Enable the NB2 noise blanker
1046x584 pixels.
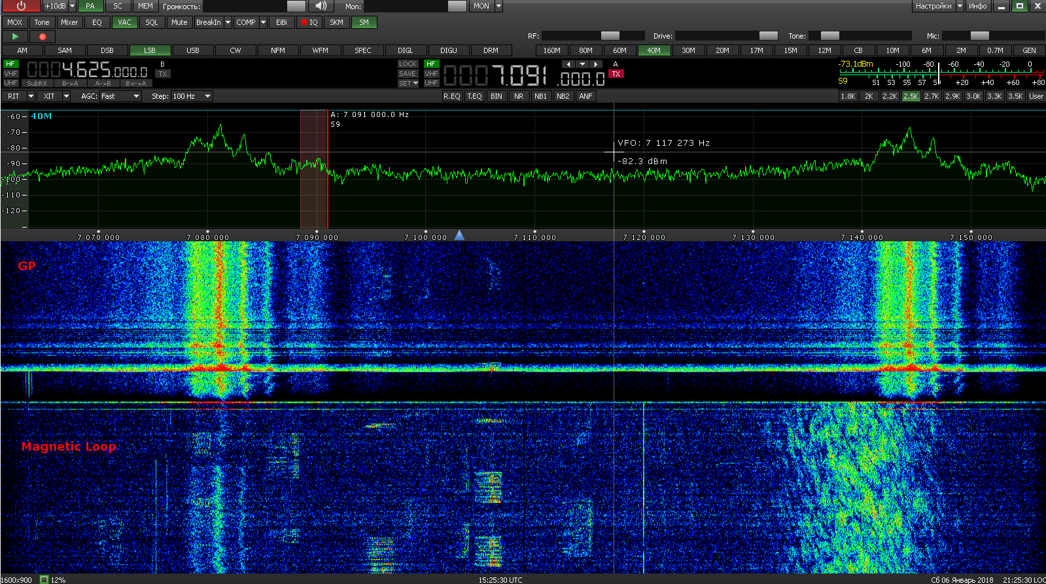[x=563, y=96]
